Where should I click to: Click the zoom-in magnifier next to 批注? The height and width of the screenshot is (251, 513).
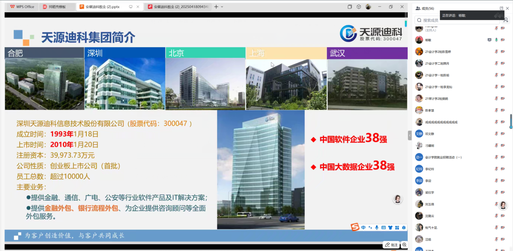(404, 245)
